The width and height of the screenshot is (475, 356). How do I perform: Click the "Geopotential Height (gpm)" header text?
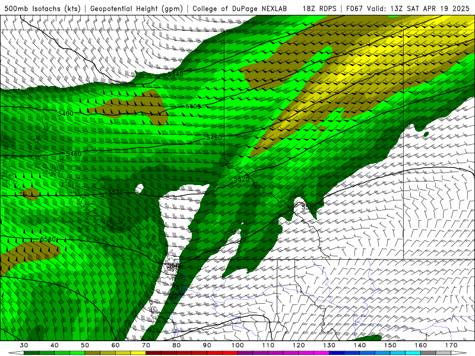[137, 8]
